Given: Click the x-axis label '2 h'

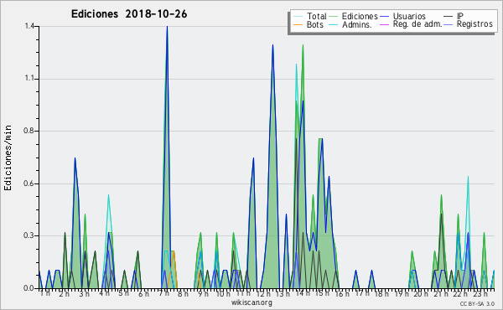Looking at the screenshot, I should point(65,293).
